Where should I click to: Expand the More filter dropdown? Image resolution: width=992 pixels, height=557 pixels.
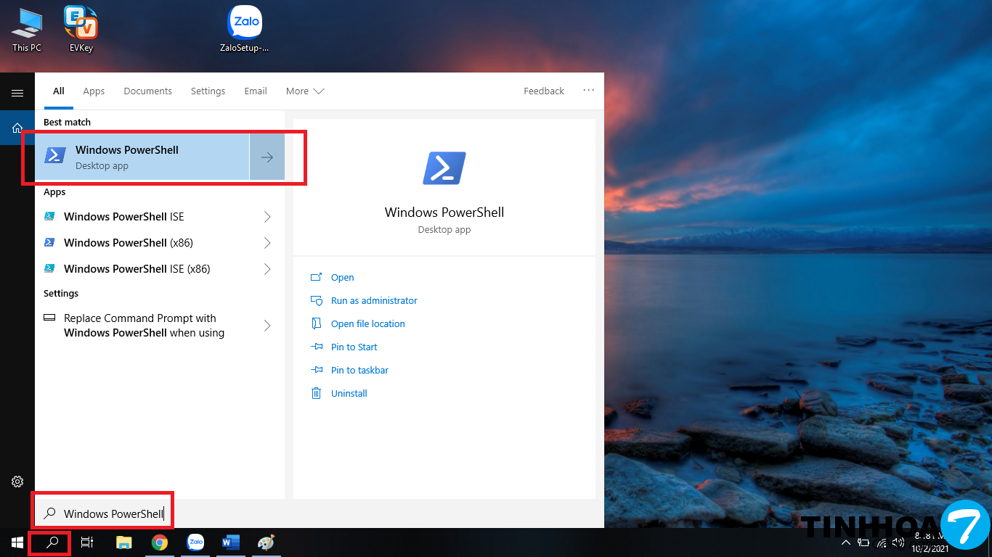305,91
